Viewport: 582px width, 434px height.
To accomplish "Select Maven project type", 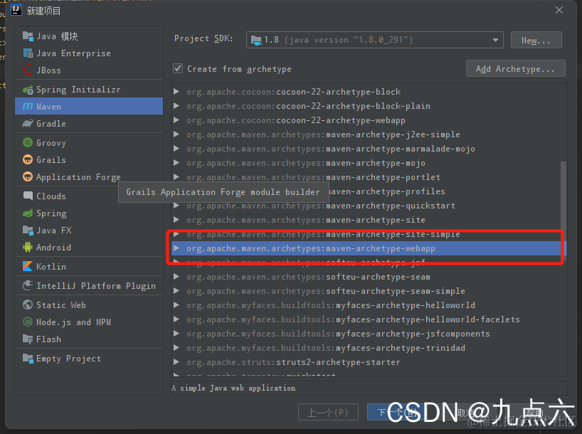I will [x=89, y=106].
